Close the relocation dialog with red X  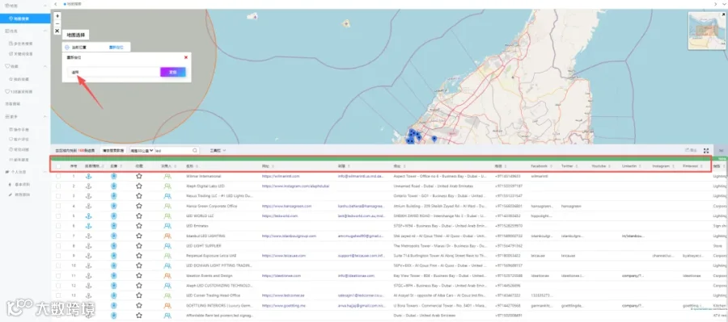[x=186, y=57]
